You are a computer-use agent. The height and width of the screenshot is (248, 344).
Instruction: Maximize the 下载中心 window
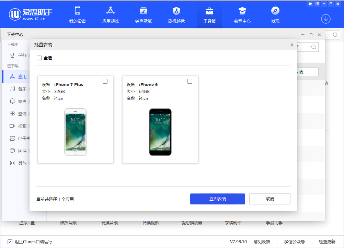(x=311, y=35)
